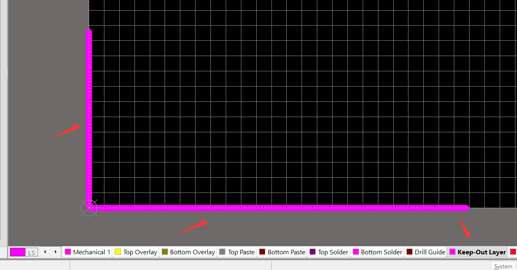Click the board origin marker at the corner
Viewport: 517px width, 270px height.
[x=89, y=208]
